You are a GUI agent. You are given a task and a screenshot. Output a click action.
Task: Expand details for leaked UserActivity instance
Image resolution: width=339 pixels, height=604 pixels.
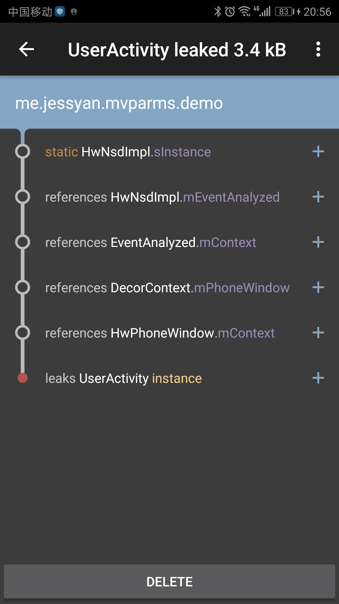pos(318,378)
